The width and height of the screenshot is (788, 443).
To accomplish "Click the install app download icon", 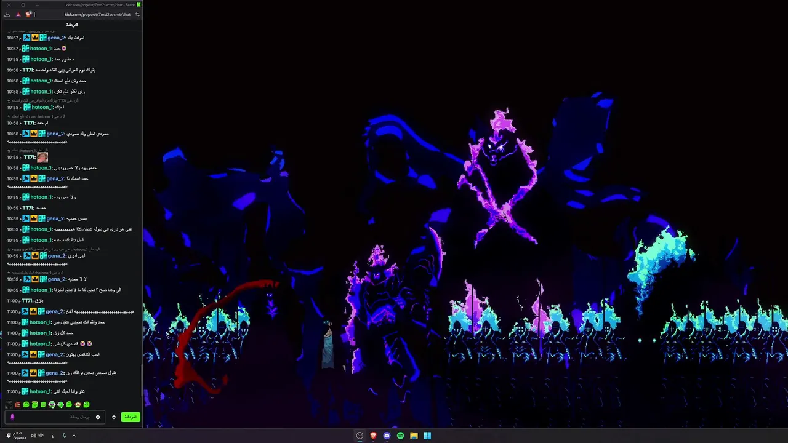I will (x=7, y=14).
